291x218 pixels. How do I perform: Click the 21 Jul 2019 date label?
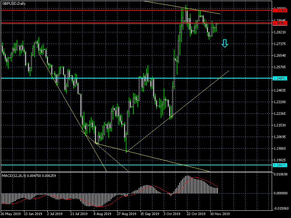[x=79, y=214]
